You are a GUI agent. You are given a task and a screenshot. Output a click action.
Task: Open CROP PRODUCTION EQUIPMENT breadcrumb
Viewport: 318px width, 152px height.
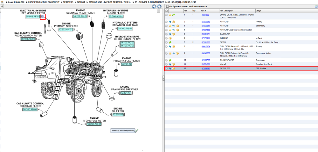44,2
